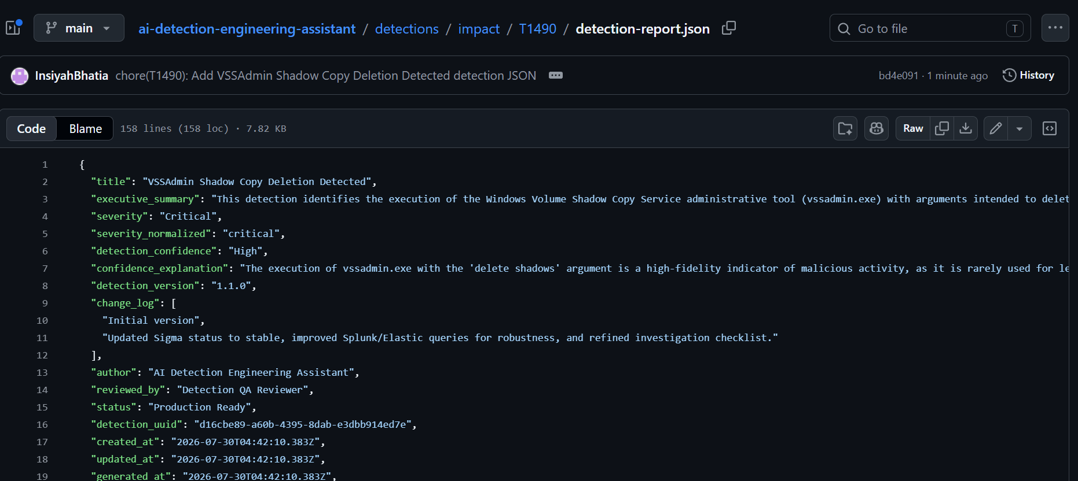Screen dimensions: 1078x481
Task: Go to the detections folder breadcrumb
Action: pyautogui.click(x=406, y=29)
